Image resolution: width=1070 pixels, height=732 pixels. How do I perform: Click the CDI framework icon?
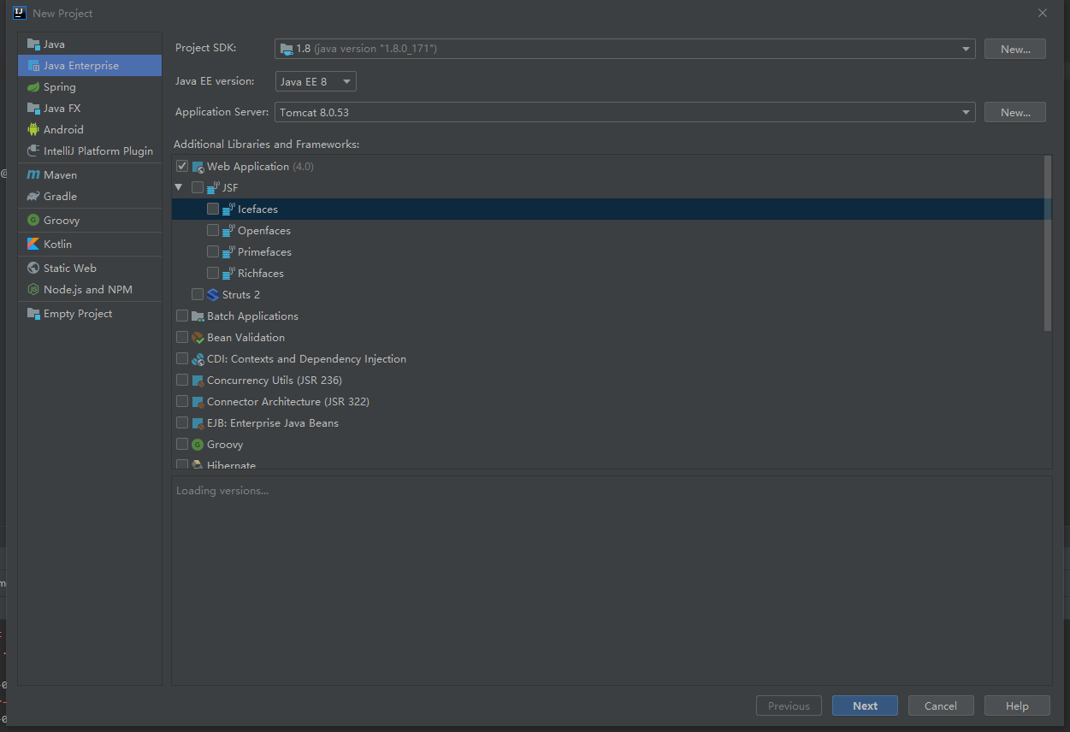[x=198, y=359]
